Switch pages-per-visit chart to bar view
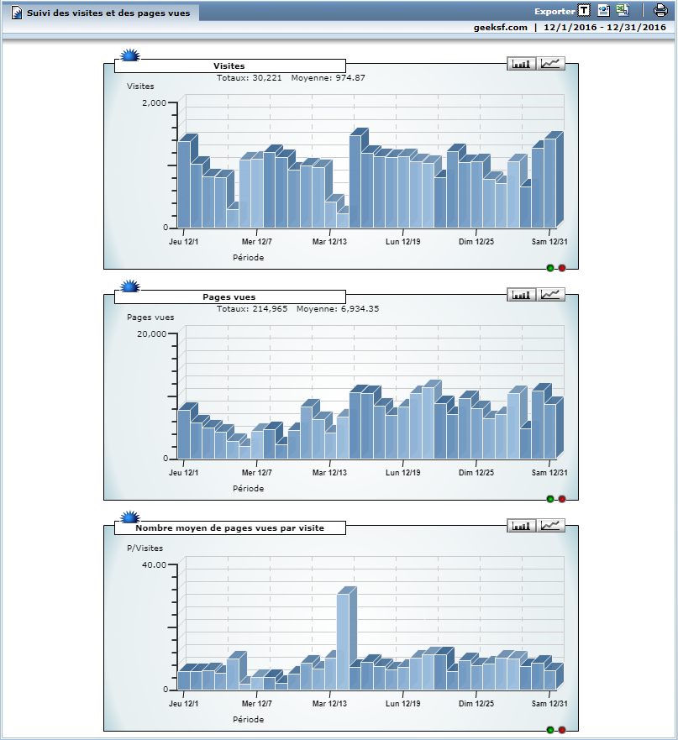Screen dimensions: 678x740 click(521, 525)
